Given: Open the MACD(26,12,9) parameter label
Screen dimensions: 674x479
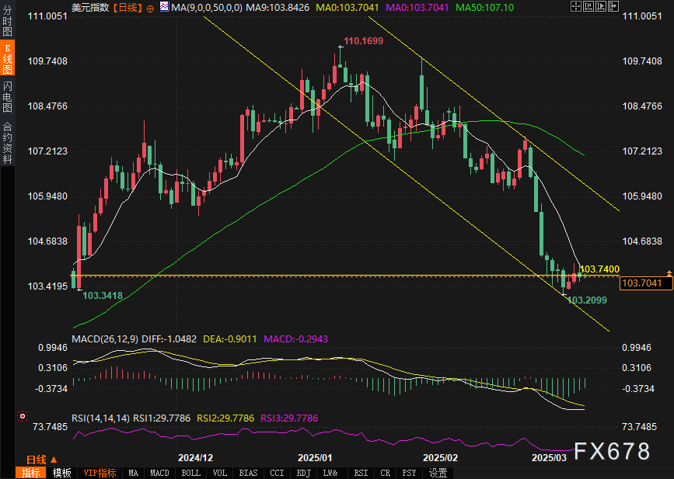Looking at the screenshot, I should pos(102,339).
